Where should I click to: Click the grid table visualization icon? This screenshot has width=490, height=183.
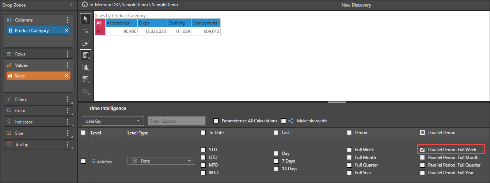(x=86, y=55)
